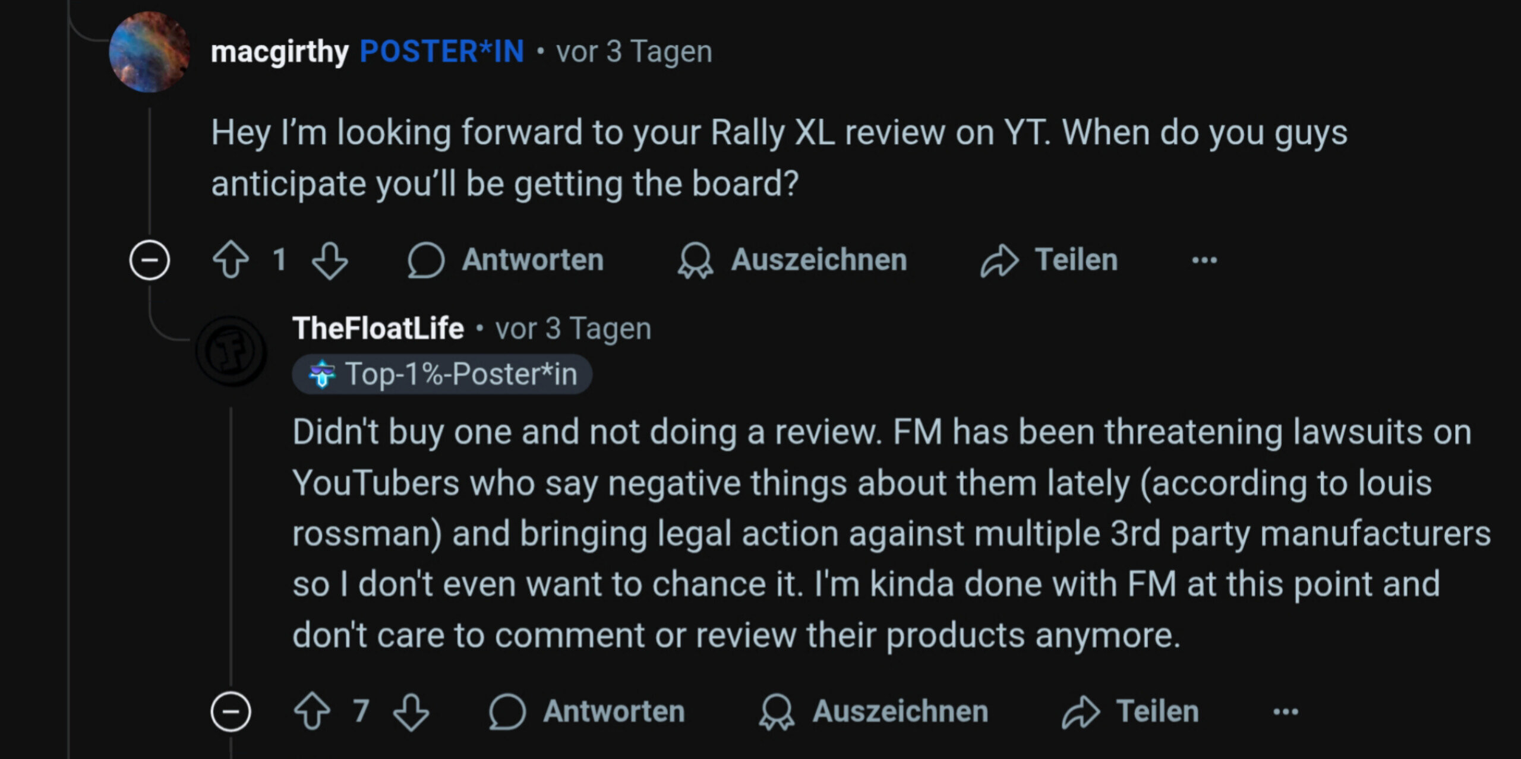
Task: Upvote macgirthy's comment
Action: pos(231,260)
